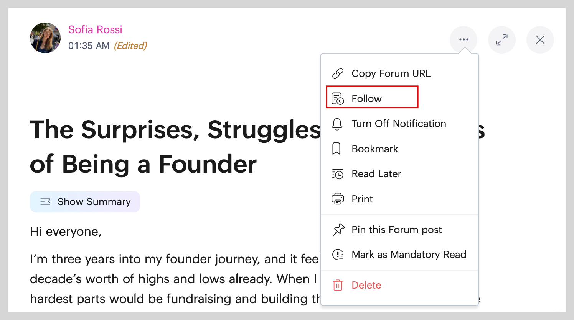Choose Delete from the menu

366,285
